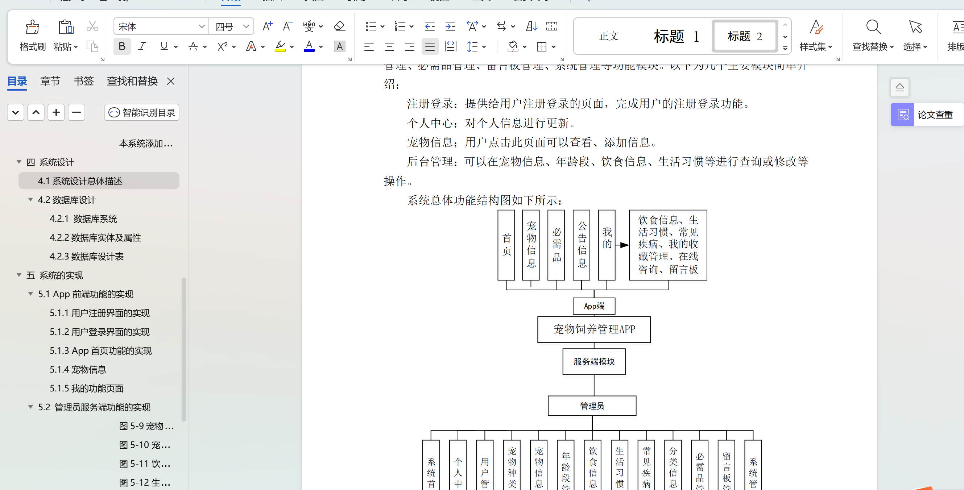Image resolution: width=964 pixels, height=490 pixels.
Task: Click the increase font size icon
Action: coord(267,26)
